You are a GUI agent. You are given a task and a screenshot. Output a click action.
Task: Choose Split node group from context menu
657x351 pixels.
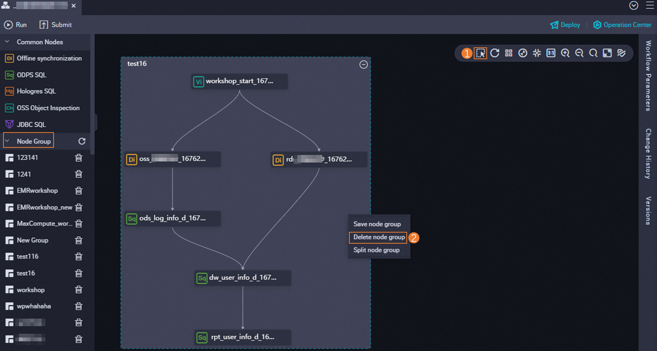[377, 250]
